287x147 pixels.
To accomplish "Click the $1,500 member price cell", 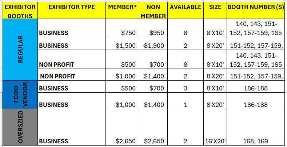I will click(122, 43).
